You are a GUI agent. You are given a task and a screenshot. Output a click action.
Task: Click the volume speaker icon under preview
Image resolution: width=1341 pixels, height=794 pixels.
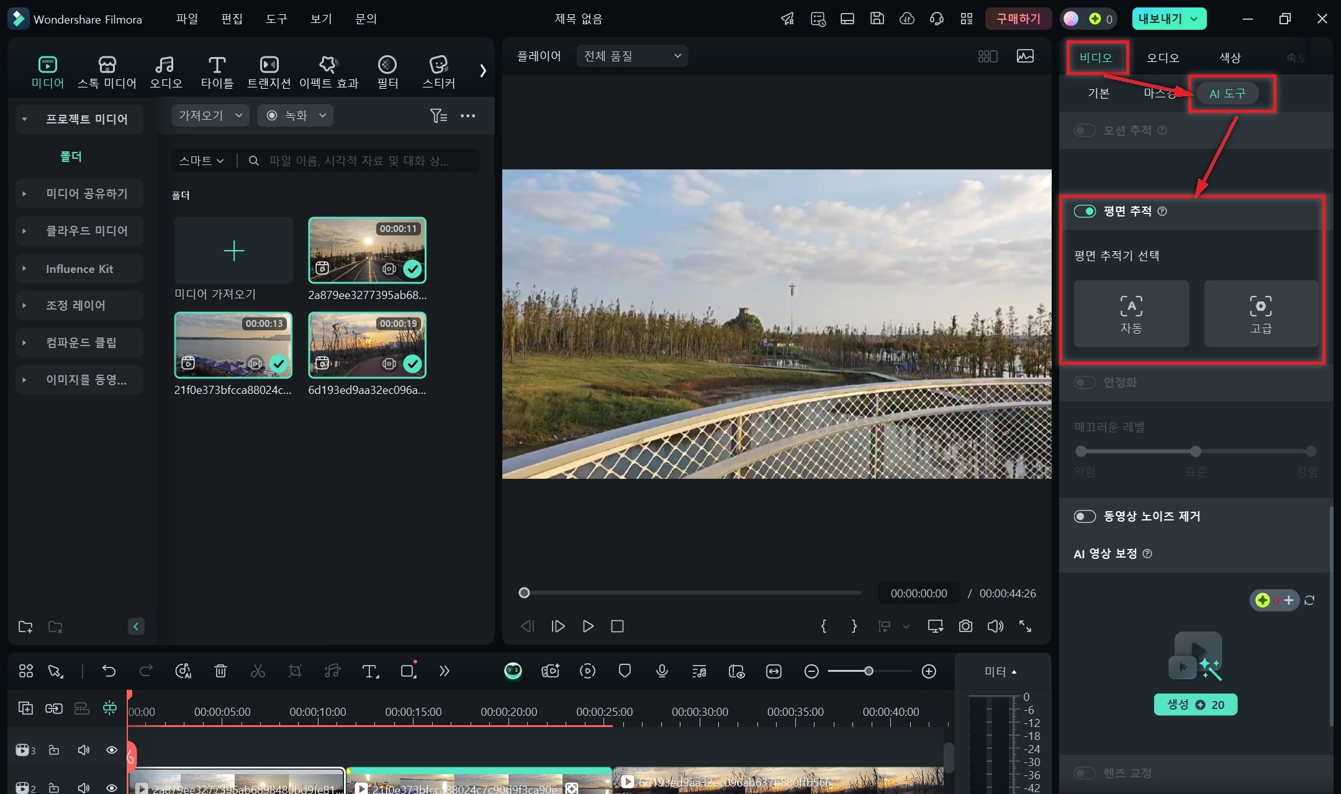[995, 626]
